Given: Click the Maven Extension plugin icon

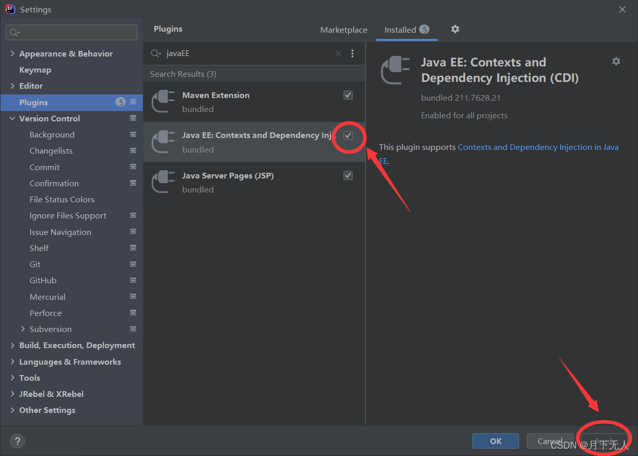Looking at the screenshot, I should 162,102.
